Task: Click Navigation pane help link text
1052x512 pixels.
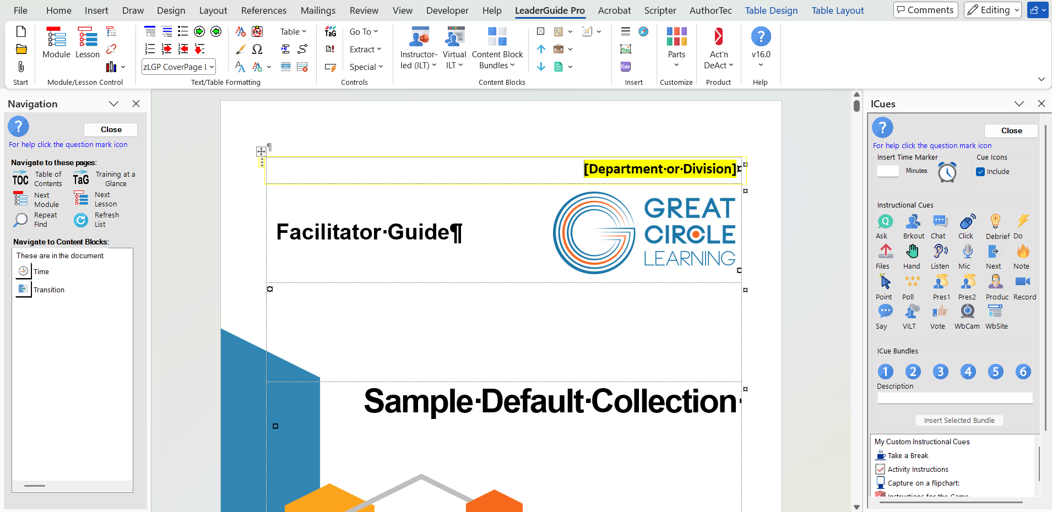Action: [68, 145]
